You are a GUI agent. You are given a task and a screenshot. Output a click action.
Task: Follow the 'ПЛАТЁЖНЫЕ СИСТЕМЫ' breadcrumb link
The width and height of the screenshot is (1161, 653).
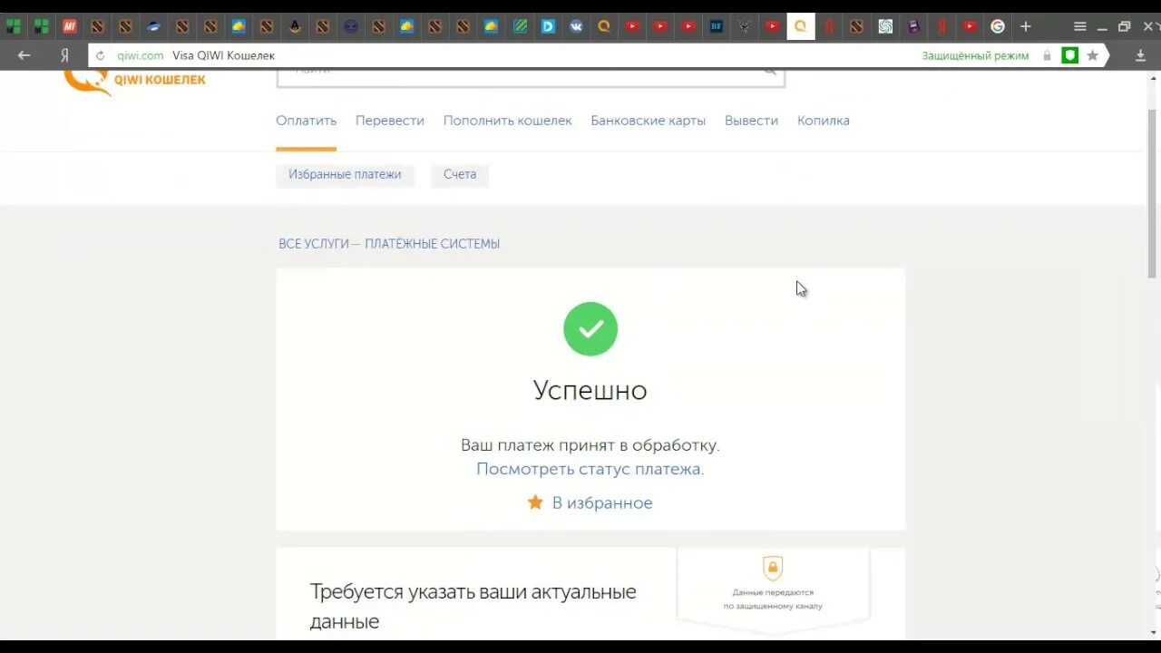tap(433, 244)
